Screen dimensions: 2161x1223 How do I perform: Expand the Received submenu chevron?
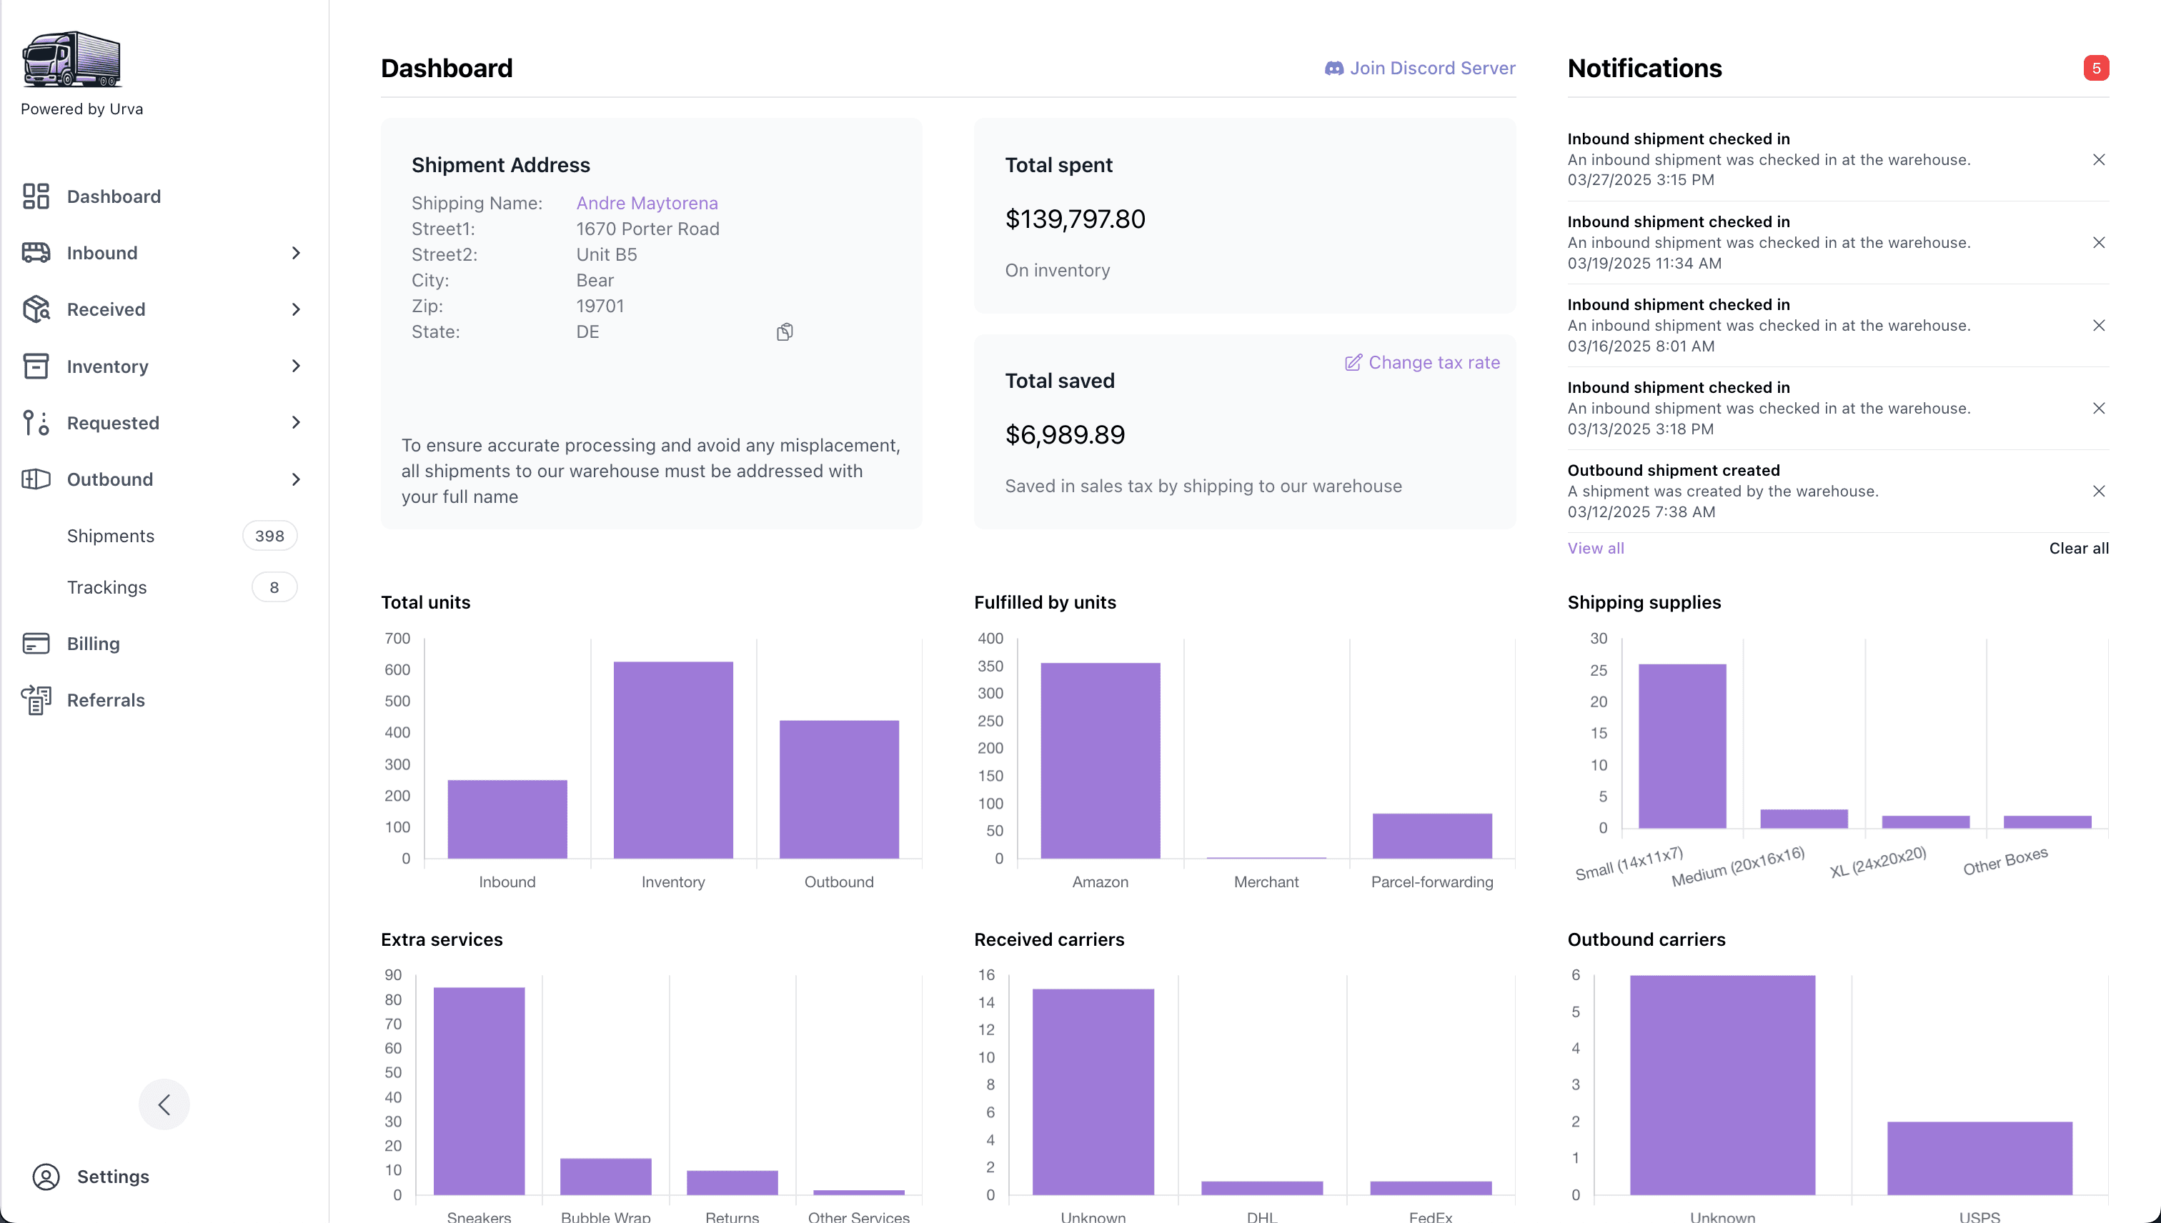click(296, 309)
